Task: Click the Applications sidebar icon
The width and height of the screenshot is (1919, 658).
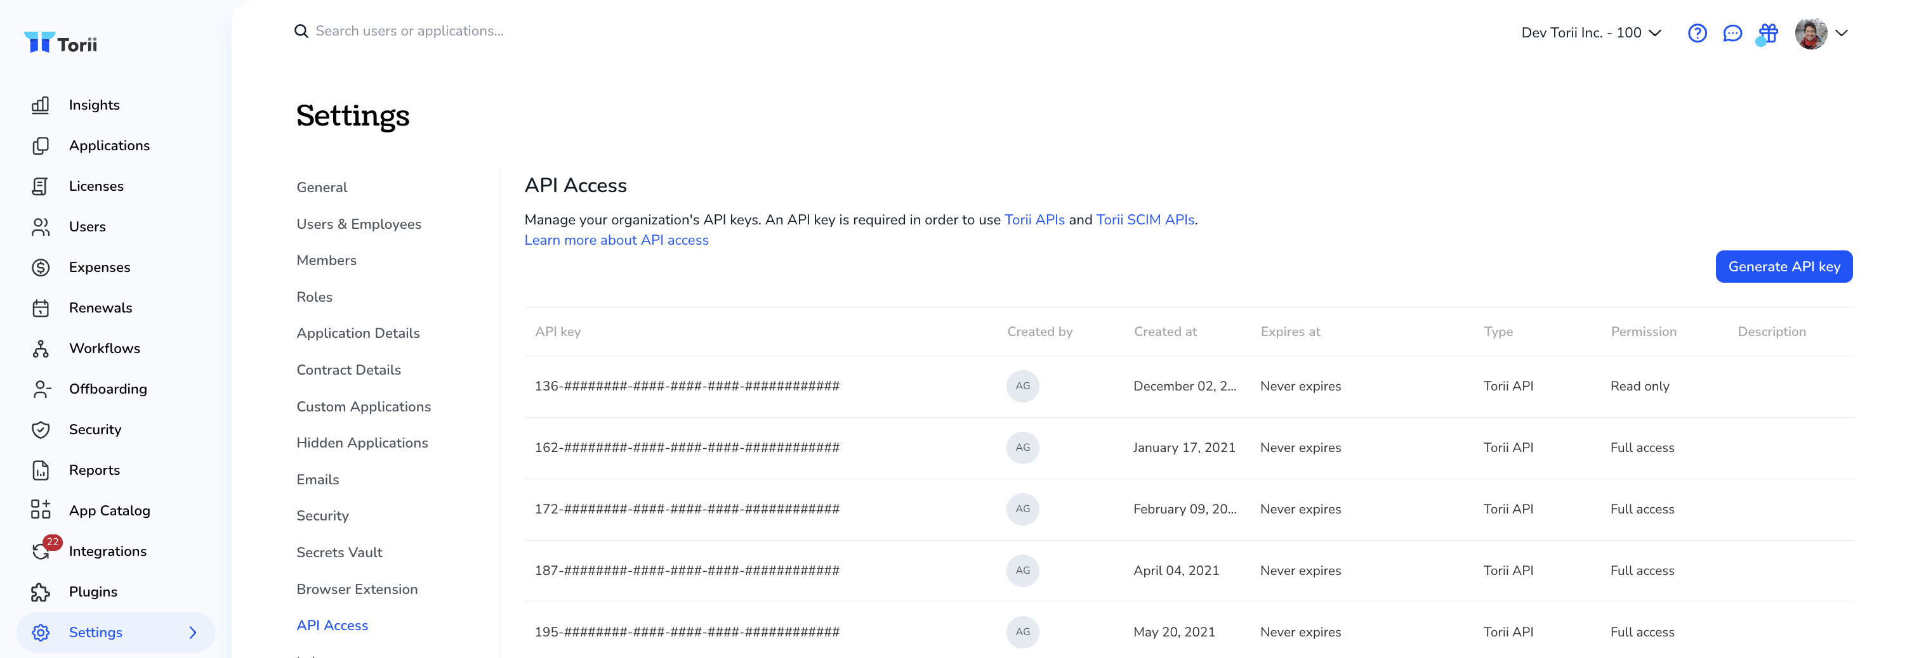Action: 40,146
